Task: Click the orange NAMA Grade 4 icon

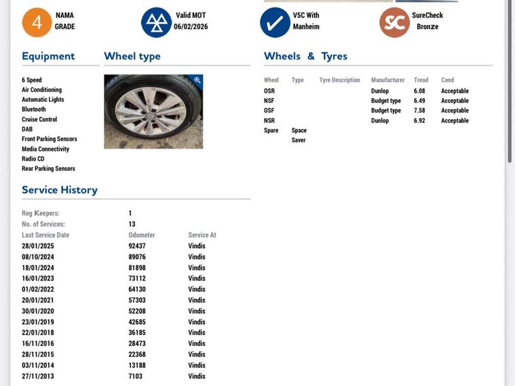Action: [x=37, y=22]
